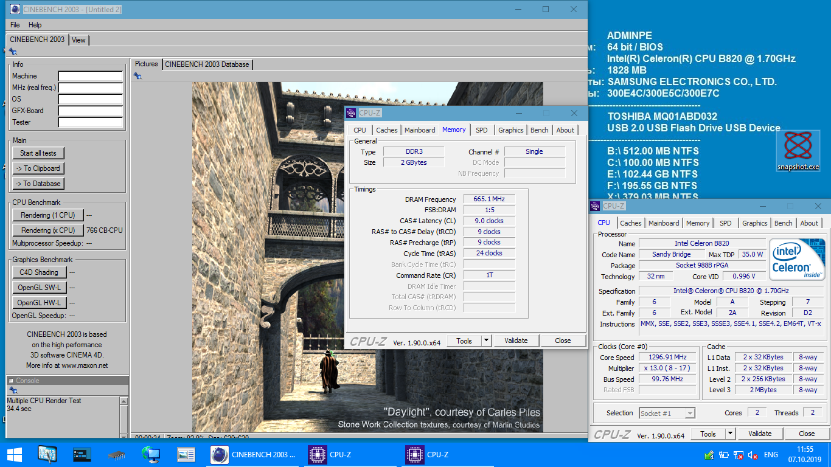Screen dimensions: 831x467
Task: Switch the ENG input language indicator
Action: point(771,454)
